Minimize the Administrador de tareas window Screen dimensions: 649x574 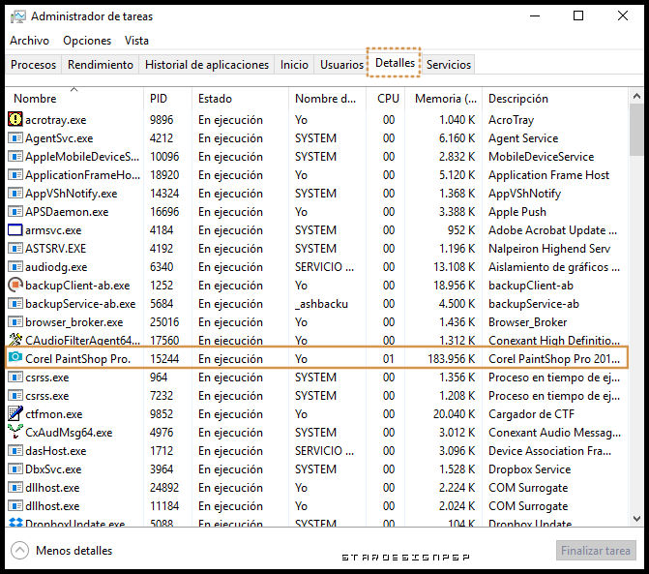pos(535,16)
